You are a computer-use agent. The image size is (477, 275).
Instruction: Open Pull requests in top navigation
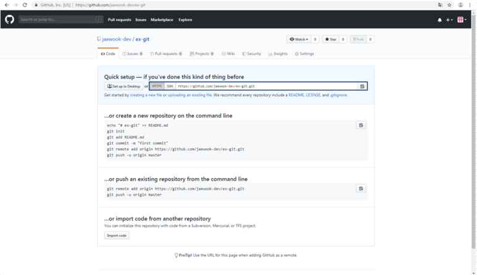[119, 20]
